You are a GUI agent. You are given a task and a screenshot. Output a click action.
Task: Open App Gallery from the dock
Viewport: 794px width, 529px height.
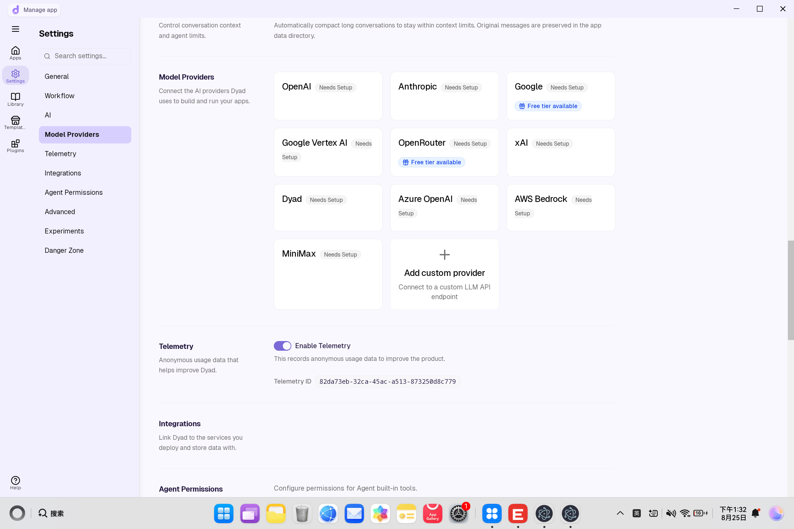pyautogui.click(x=432, y=513)
